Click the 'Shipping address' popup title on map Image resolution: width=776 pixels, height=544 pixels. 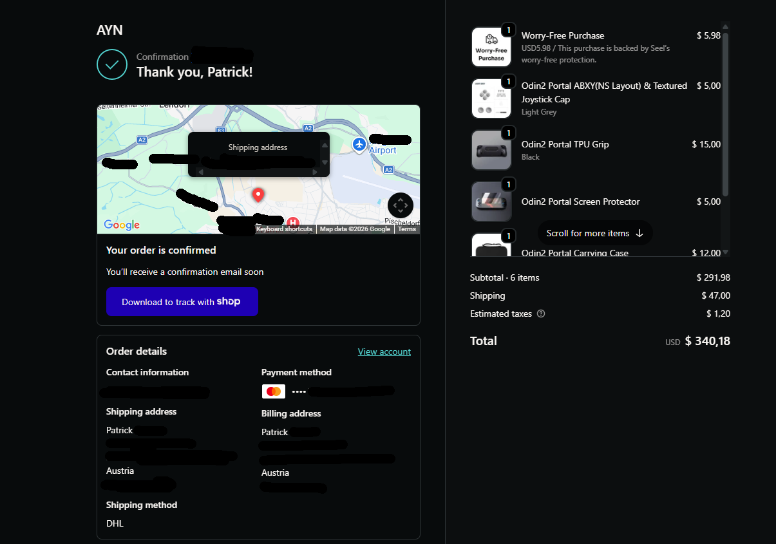(258, 147)
